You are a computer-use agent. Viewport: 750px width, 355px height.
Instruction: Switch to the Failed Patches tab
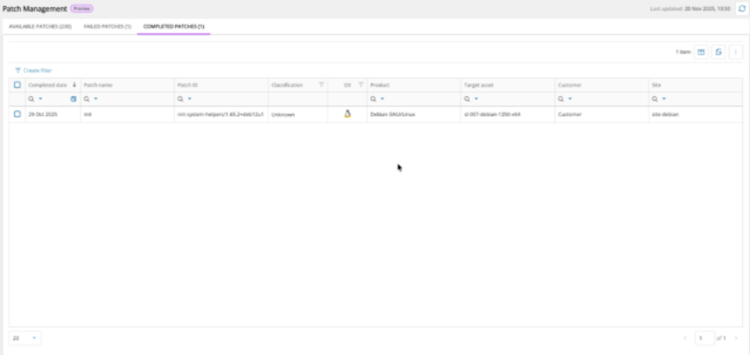tap(107, 26)
